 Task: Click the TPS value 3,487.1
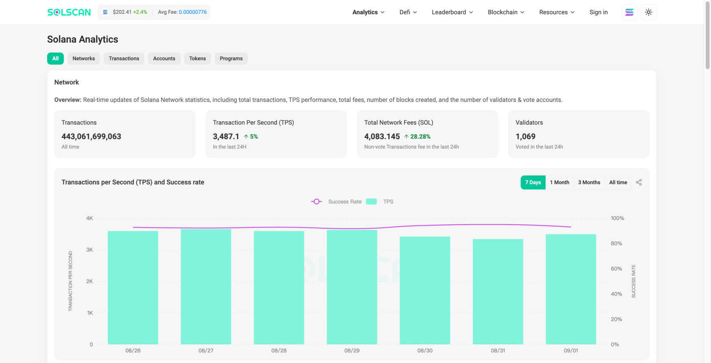coord(226,137)
